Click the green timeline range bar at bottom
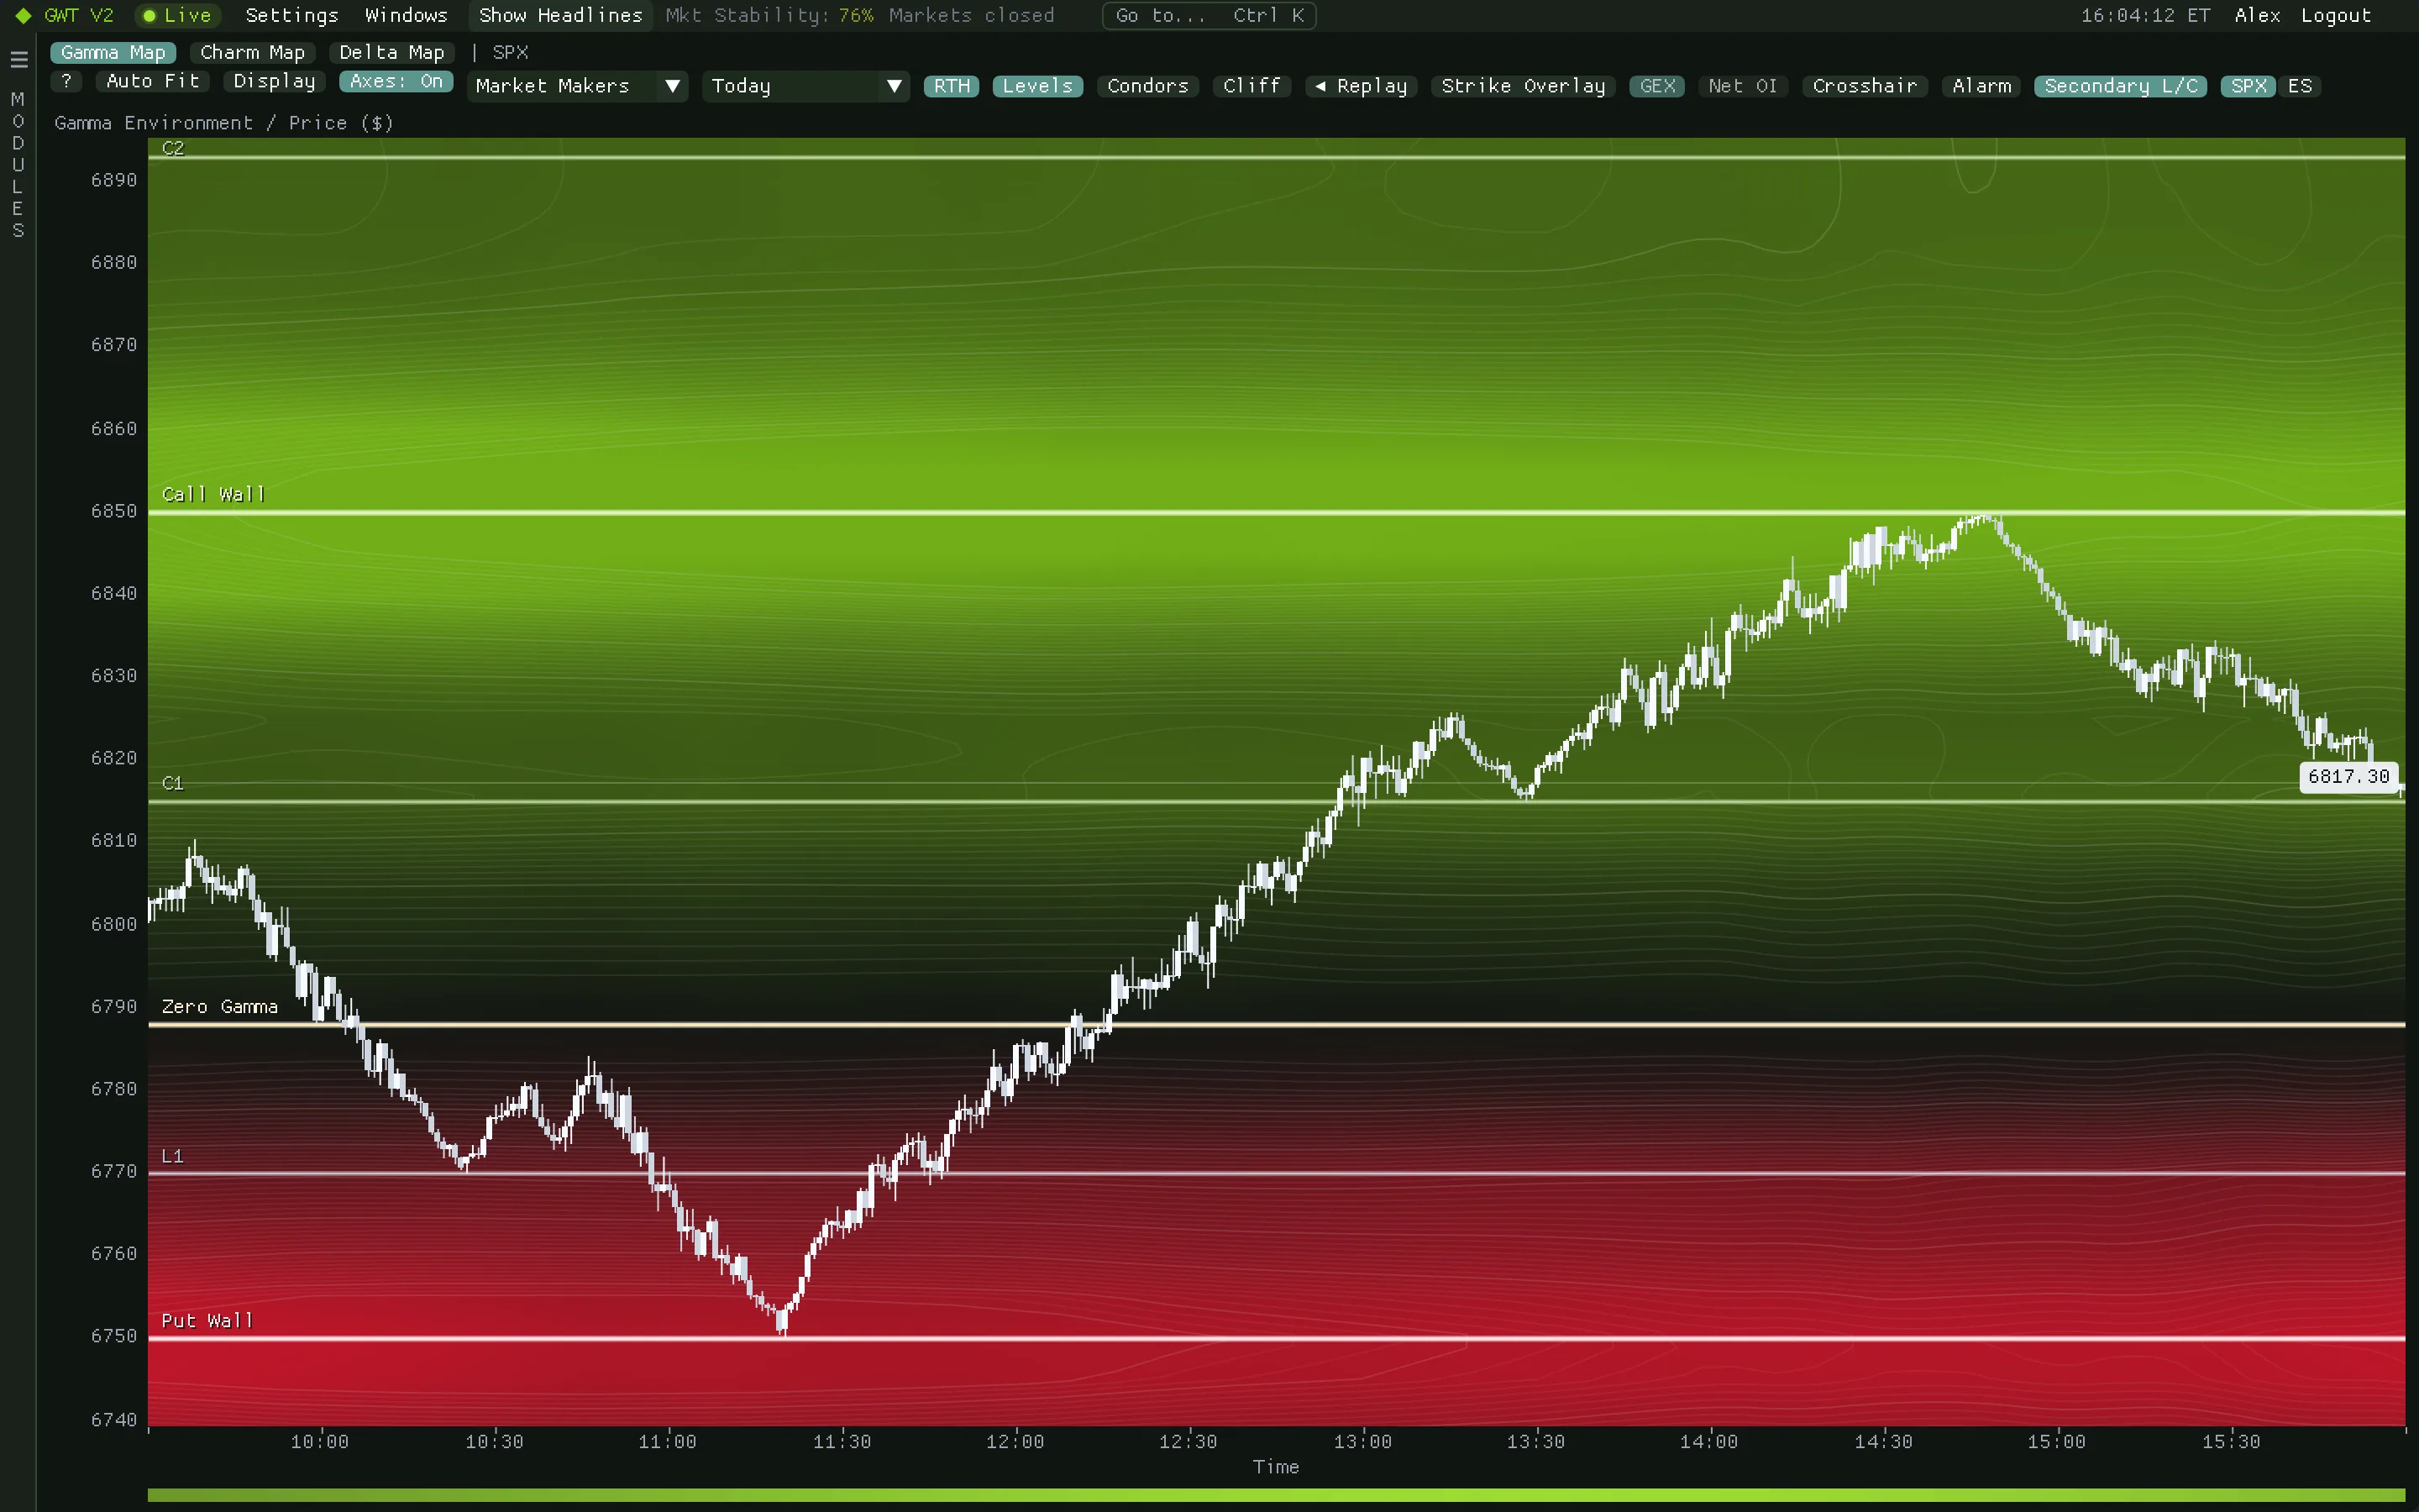2419x1512 pixels. click(x=1276, y=1495)
